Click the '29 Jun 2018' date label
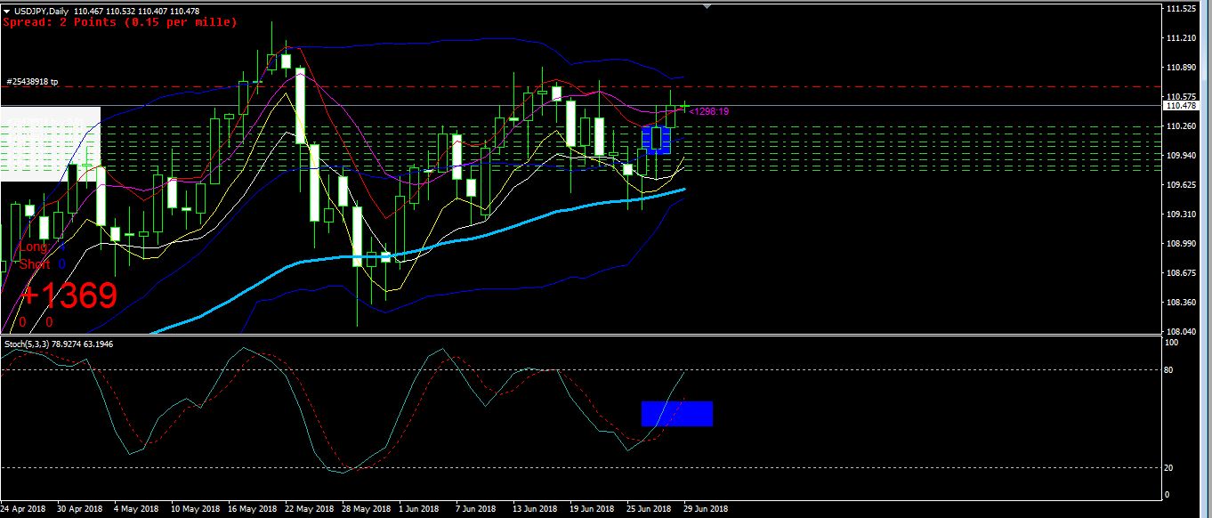Image resolution: width=1212 pixels, height=518 pixels. click(x=707, y=509)
